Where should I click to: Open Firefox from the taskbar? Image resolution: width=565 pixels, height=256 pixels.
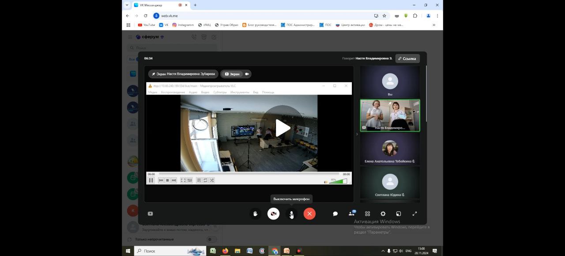[x=225, y=251]
